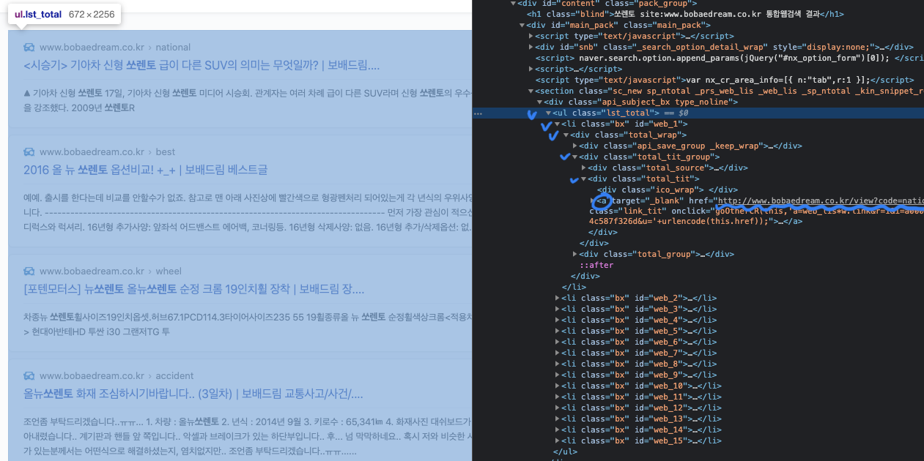Click the href URL link in the anchor node

point(820,200)
